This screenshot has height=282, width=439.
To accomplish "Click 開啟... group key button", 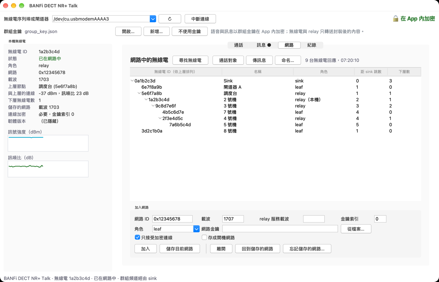I will [128, 31].
